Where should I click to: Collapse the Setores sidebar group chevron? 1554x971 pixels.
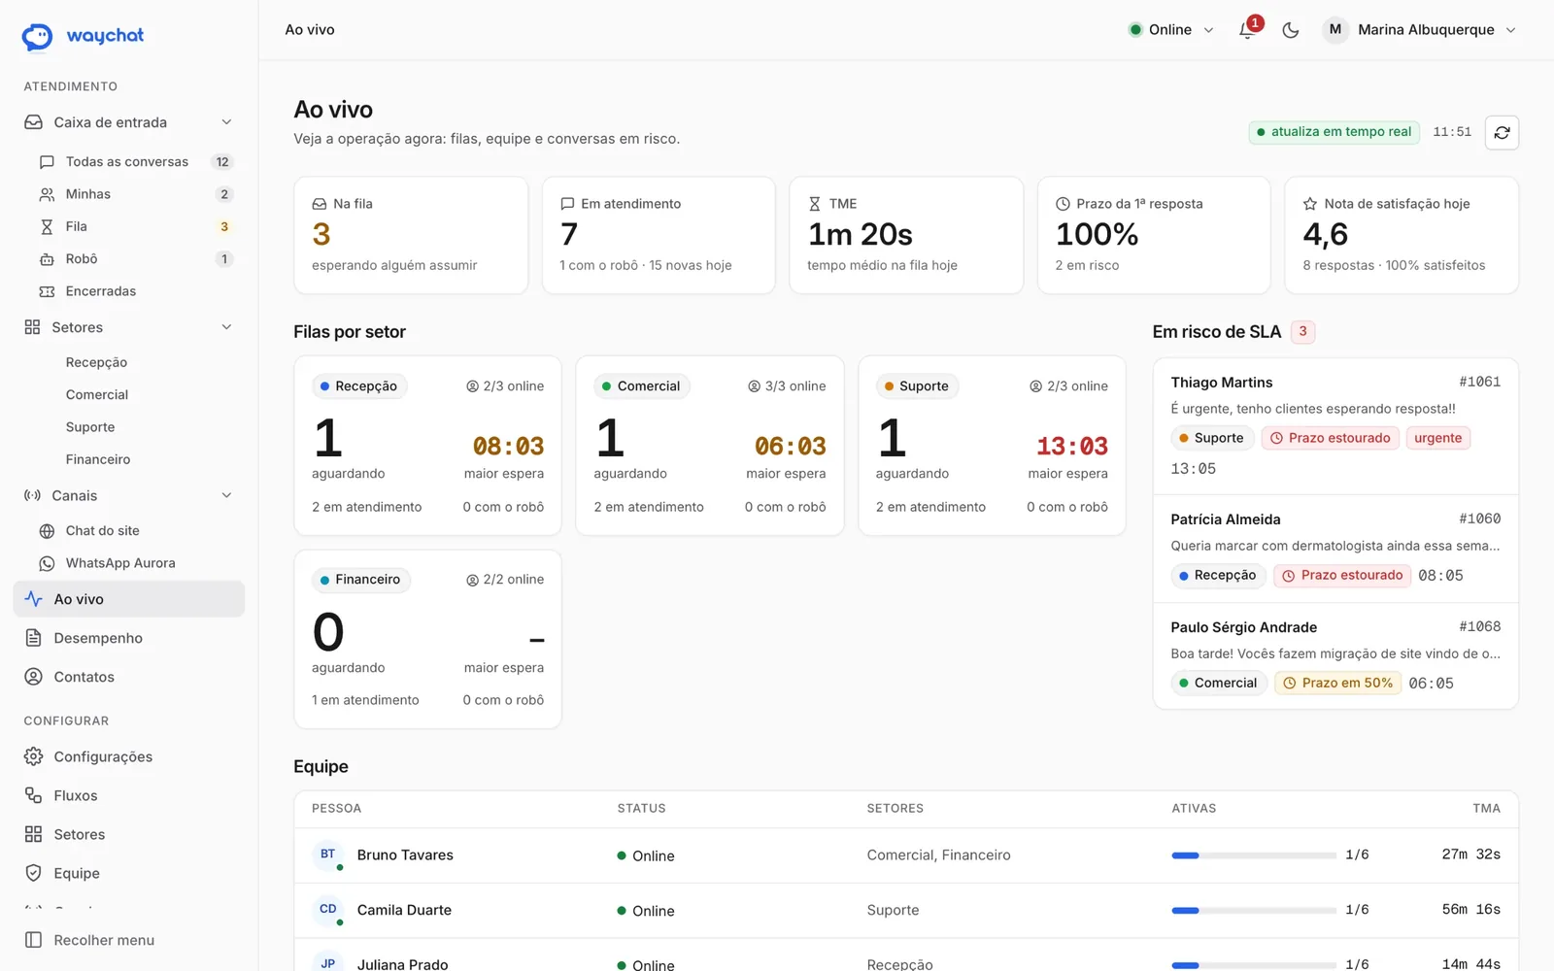226,327
